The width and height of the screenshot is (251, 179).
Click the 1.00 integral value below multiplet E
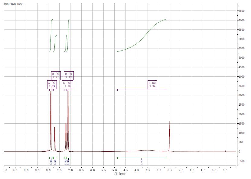coord(142,162)
